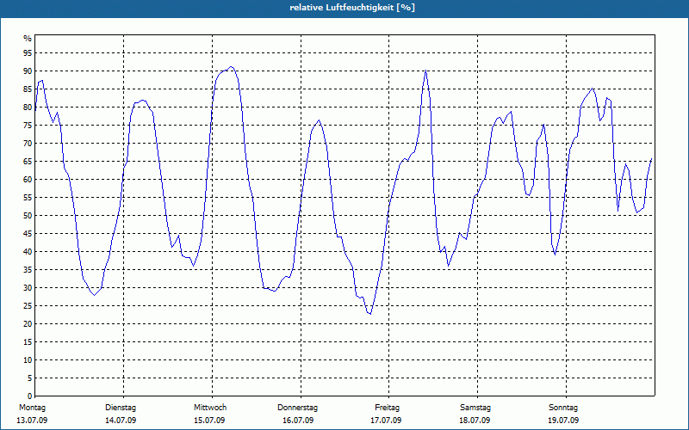The width and height of the screenshot is (689, 430).
Task: Click the y-axis value '90'
Action: pos(28,71)
